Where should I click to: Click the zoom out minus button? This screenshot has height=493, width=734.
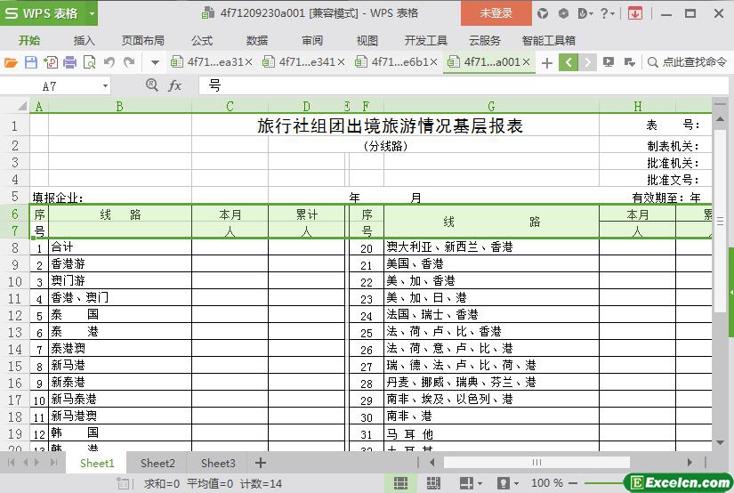point(573,482)
